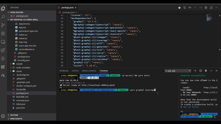The width and height of the screenshot is (221, 124).
Task: Click the editor minimap preview
Action: point(210,18)
